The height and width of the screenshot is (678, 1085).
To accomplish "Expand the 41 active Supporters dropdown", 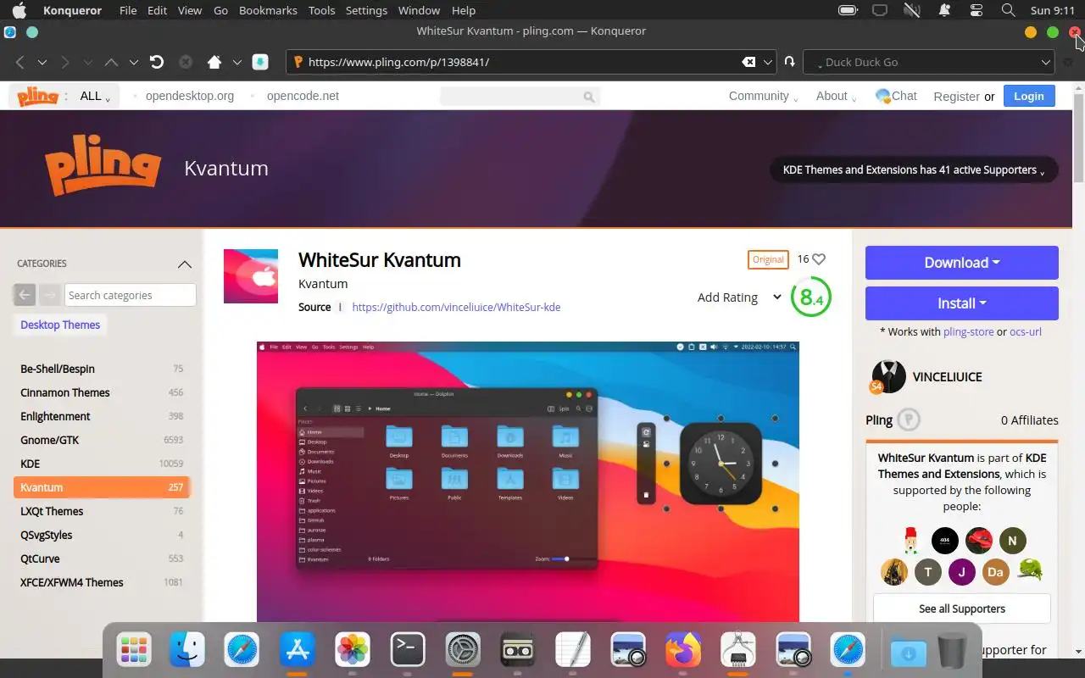I will [x=914, y=169].
